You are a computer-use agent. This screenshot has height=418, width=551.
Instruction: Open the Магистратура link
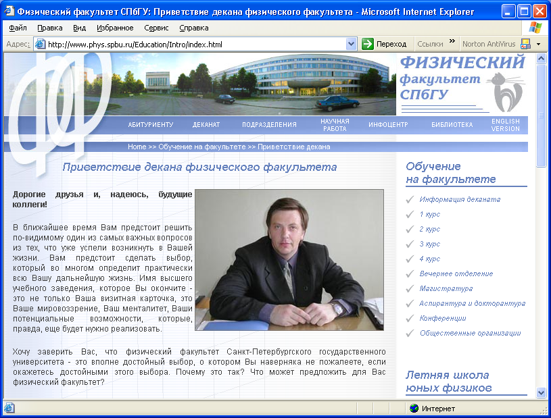446,288
